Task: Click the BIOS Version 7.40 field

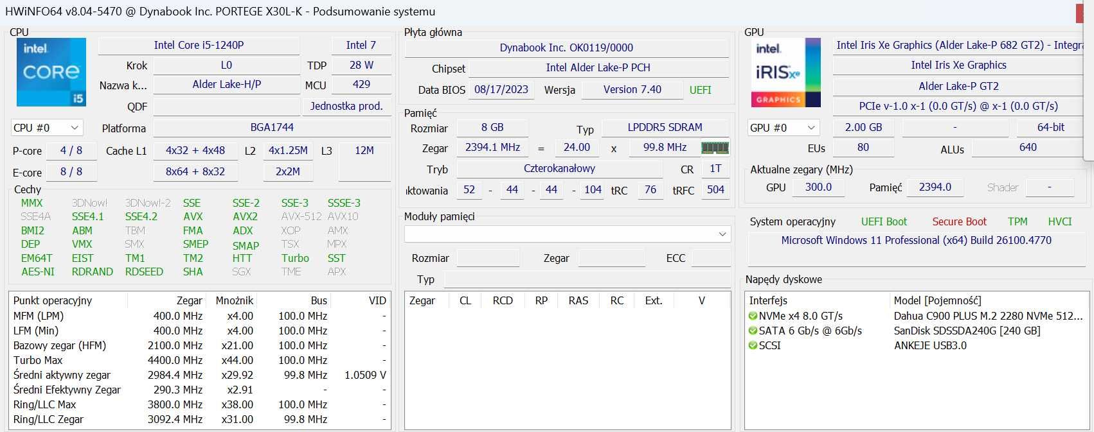Action: tap(632, 89)
